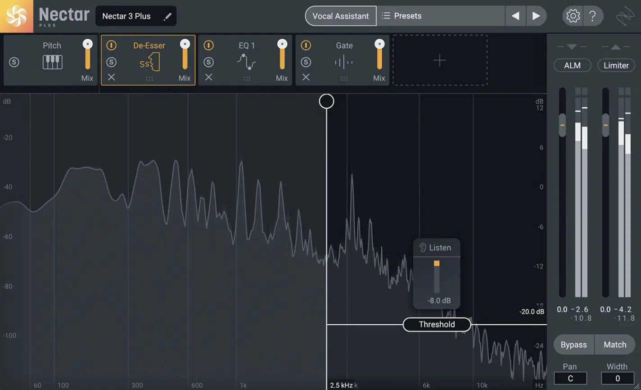This screenshot has width=641, height=390.
Task: Toggle EQ 1 power button
Action: pyautogui.click(x=208, y=45)
